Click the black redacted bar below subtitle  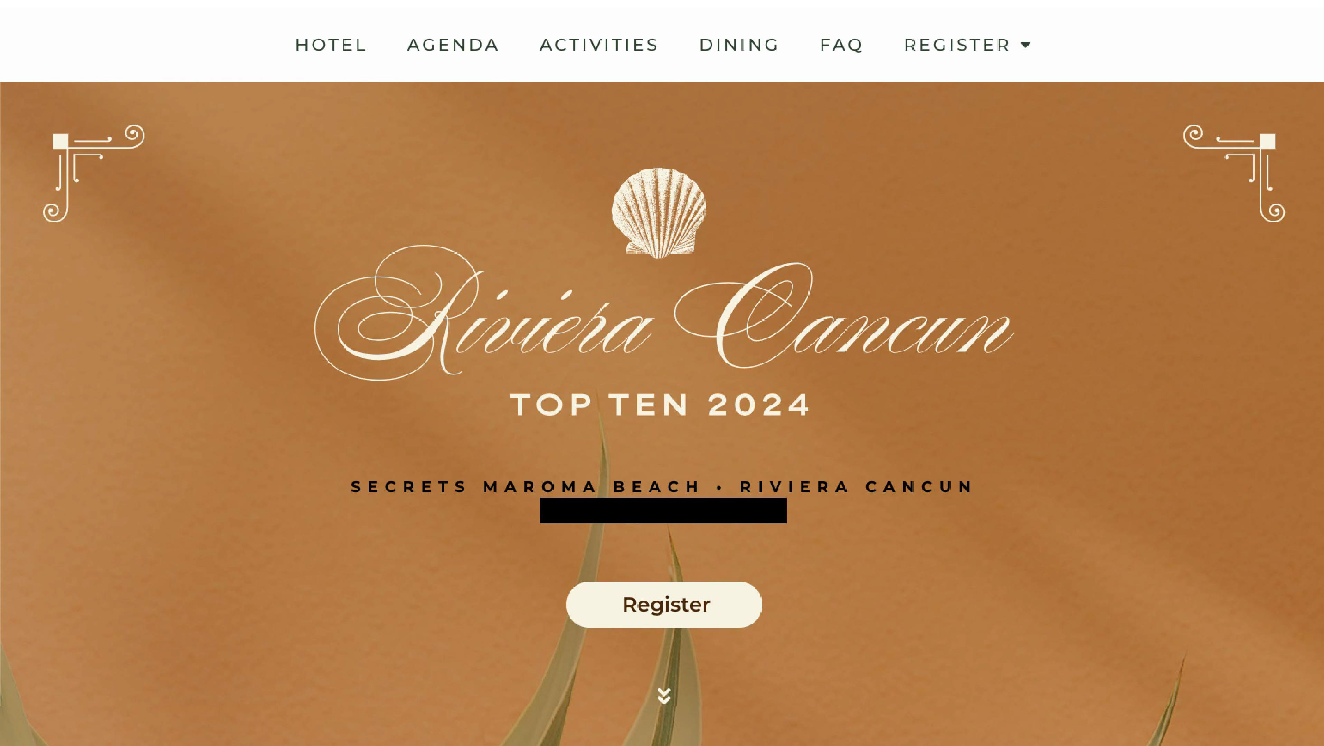pos(663,510)
